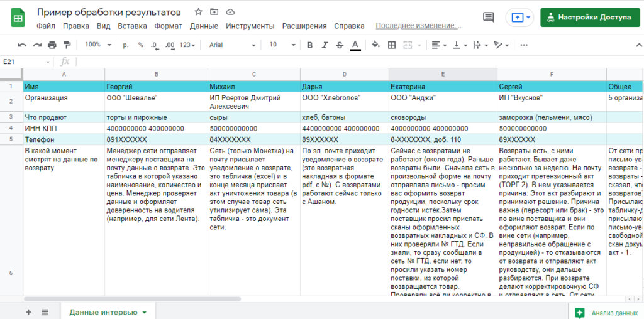This screenshot has height=319, width=644.
Task: Expand the zoom 100% dropdown
Action: (98, 45)
